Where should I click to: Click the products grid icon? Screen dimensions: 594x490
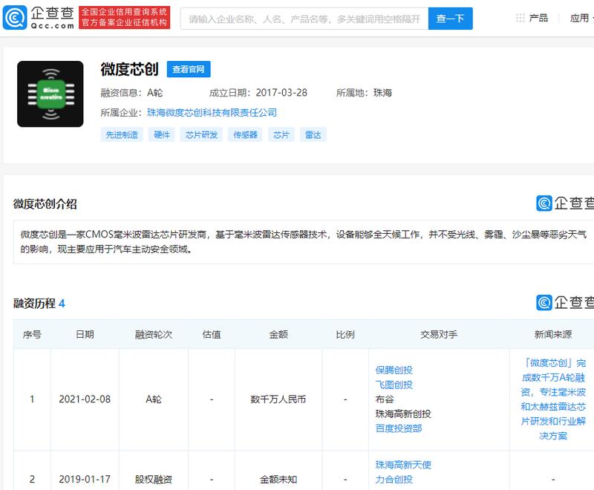coord(520,18)
